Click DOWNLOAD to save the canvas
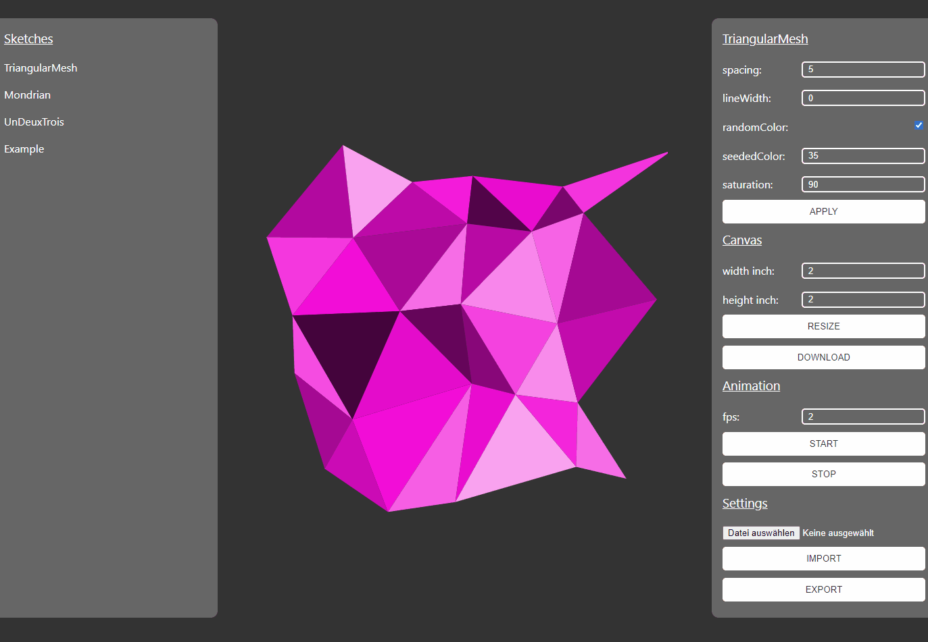 (823, 357)
